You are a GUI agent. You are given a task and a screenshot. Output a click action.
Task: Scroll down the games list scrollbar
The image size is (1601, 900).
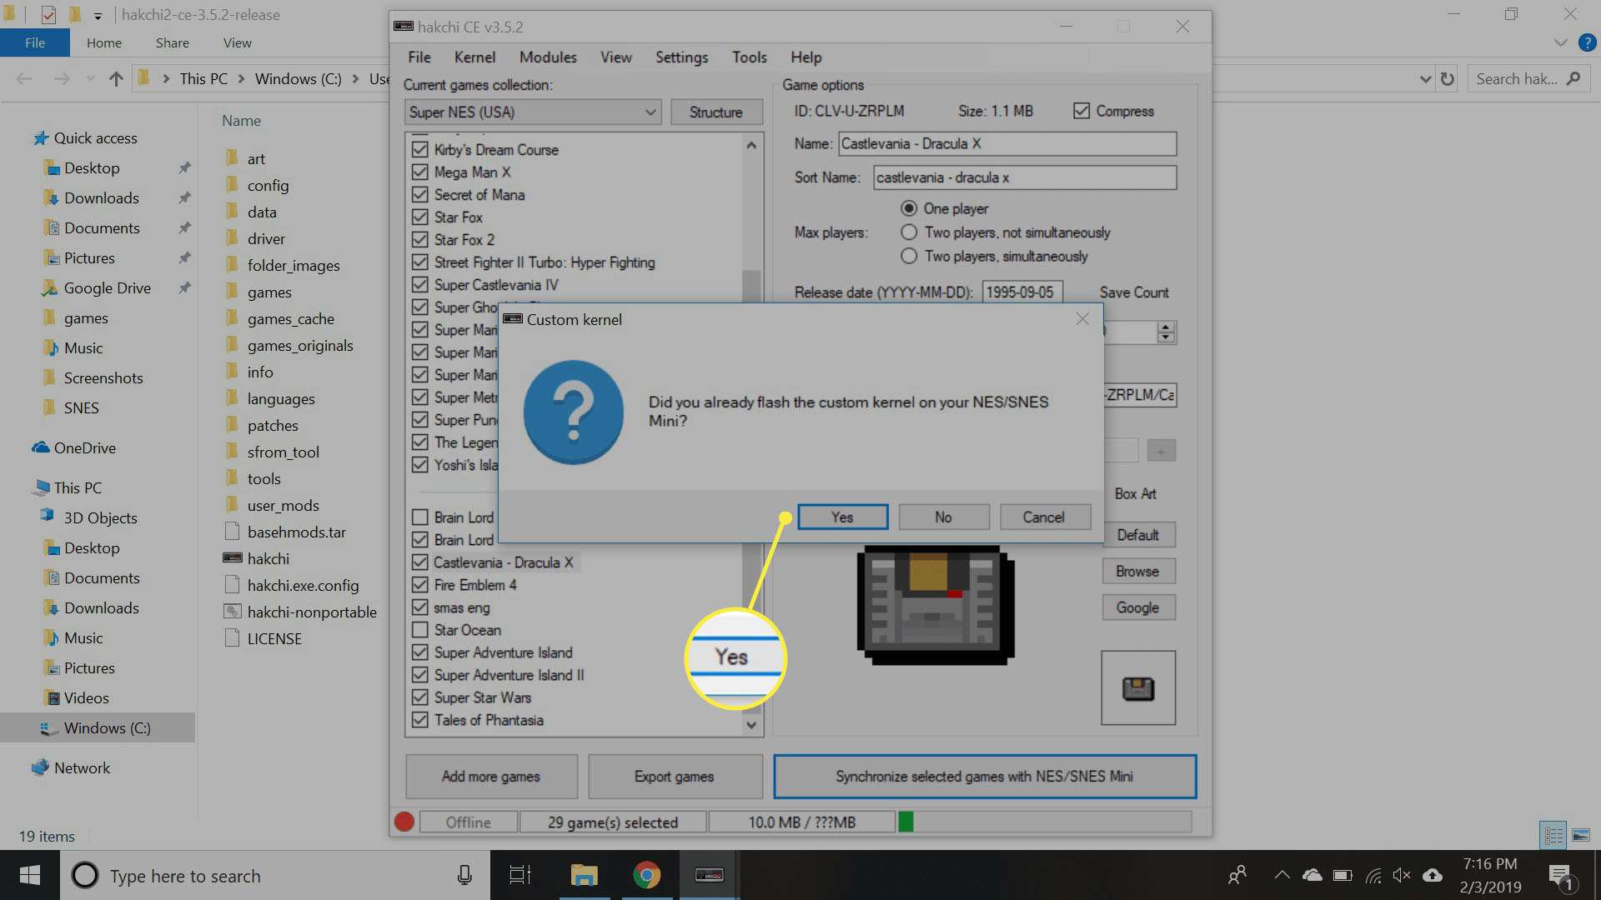point(751,724)
